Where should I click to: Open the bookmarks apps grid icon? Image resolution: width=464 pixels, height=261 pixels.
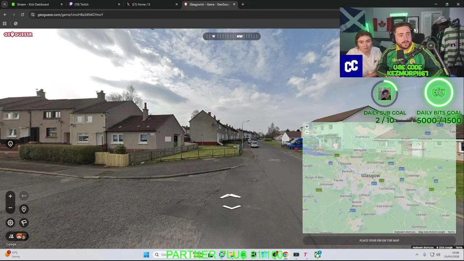(x=5, y=24)
